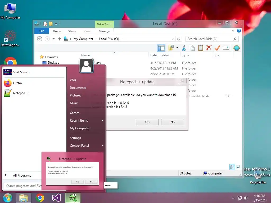Click the network tray icon
This screenshot has width=271, height=203.
click(x=240, y=198)
